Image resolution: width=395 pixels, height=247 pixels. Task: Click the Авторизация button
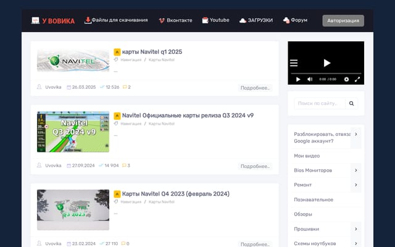pyautogui.click(x=343, y=20)
